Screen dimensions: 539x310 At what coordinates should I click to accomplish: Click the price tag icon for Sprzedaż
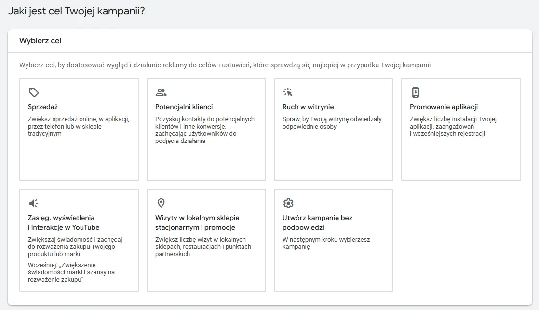[x=34, y=92]
